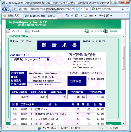Open the recent pages dropdown arrow
The height and width of the screenshot is (132, 131).
(x=15, y=9)
